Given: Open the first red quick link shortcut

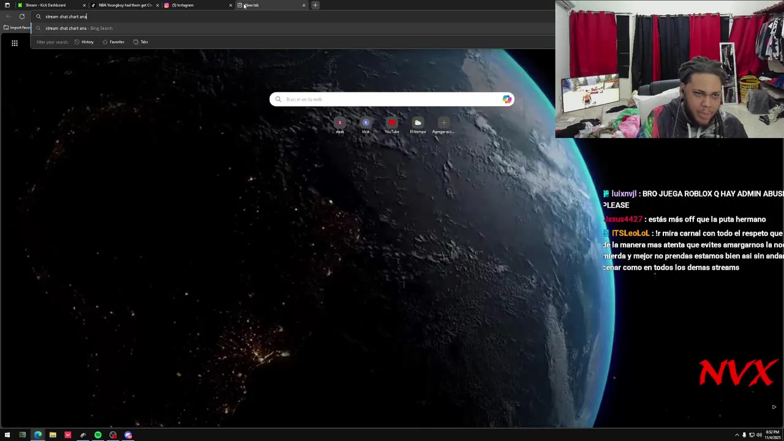Looking at the screenshot, I should (x=340, y=125).
